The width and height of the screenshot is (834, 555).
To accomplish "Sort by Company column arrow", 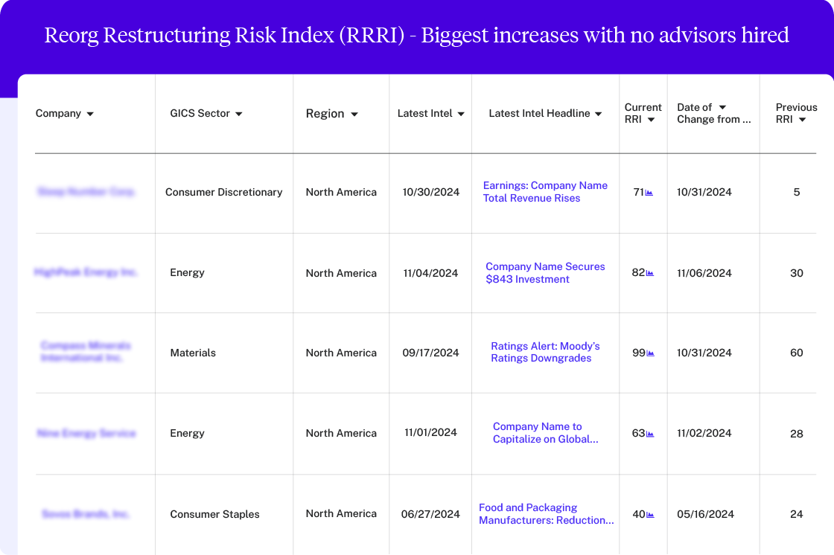I will pos(90,114).
